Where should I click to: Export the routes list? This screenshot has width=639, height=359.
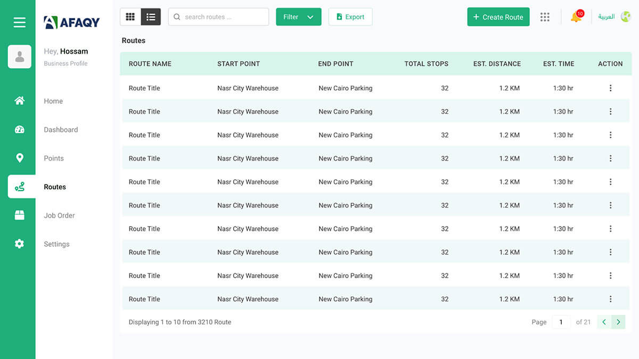350,16
